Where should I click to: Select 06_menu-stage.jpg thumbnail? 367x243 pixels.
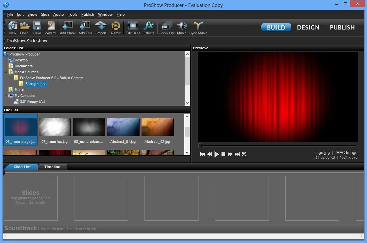point(20,130)
